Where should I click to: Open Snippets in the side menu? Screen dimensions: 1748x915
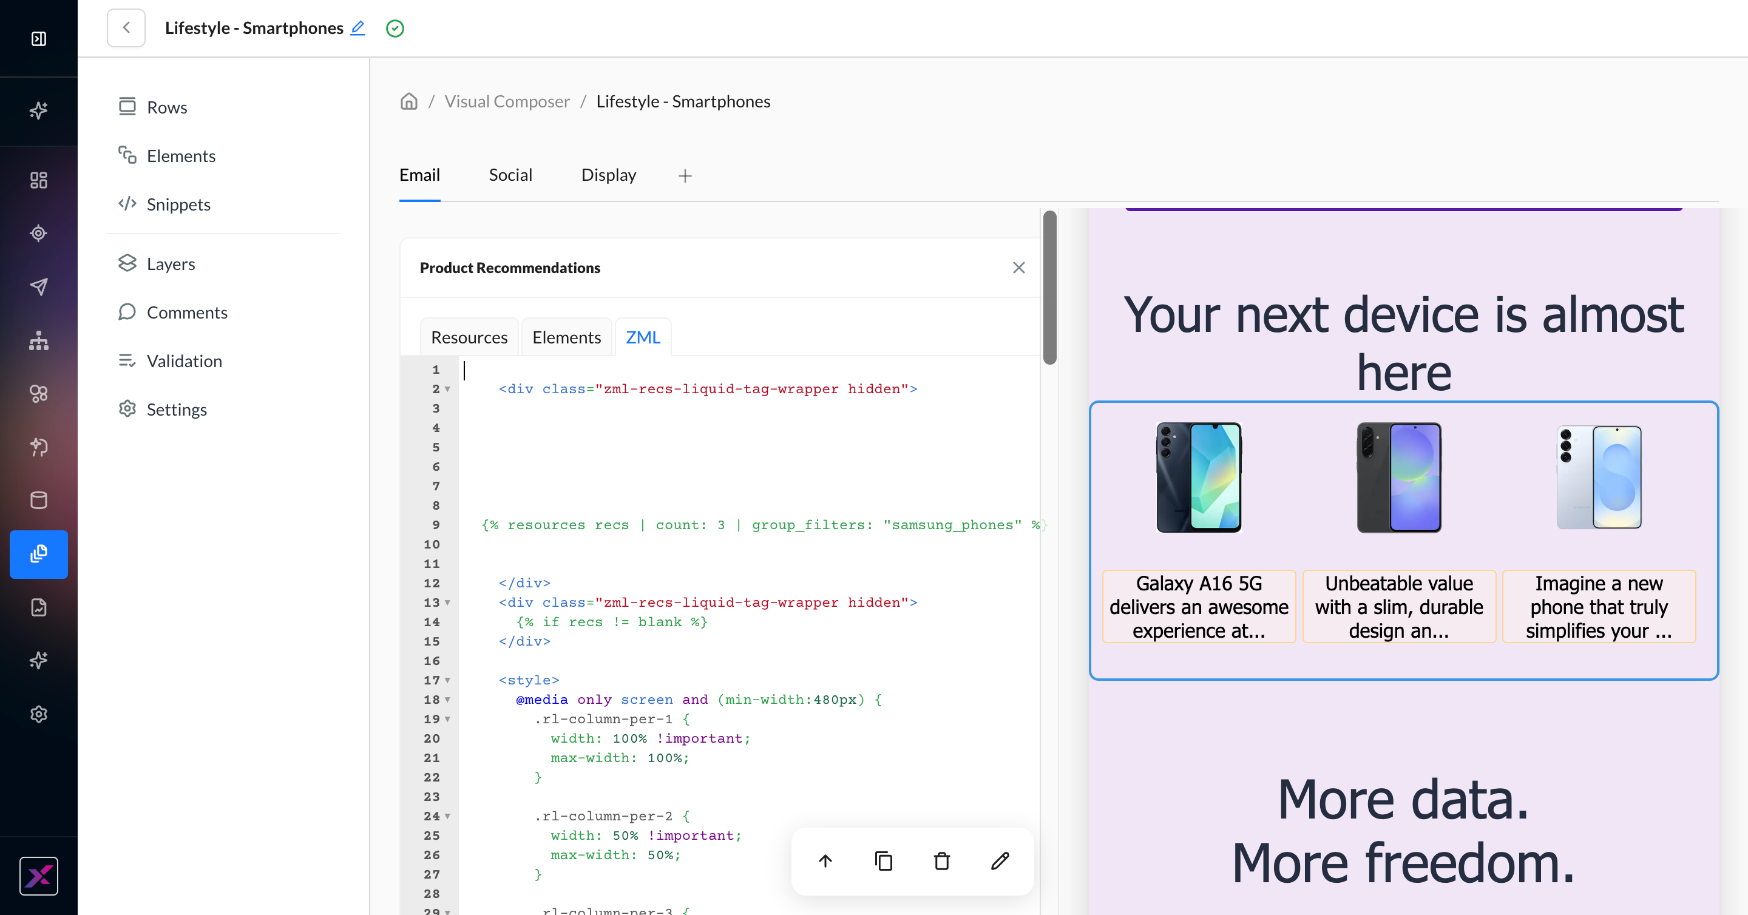coord(164,204)
